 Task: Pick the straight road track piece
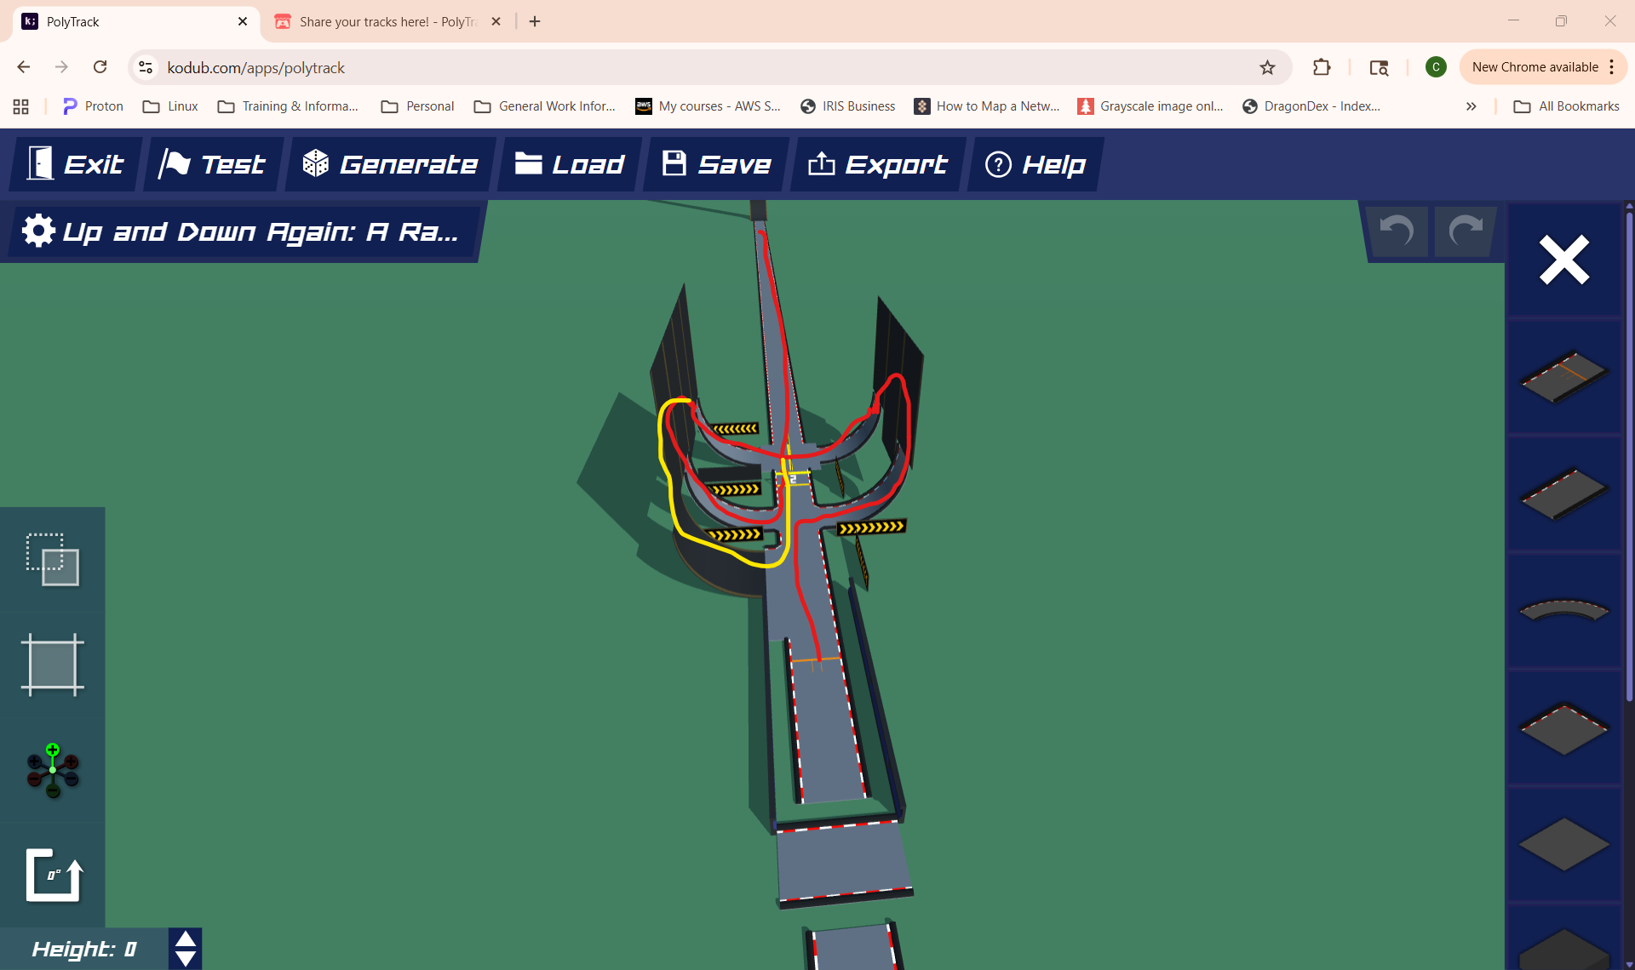(1563, 494)
